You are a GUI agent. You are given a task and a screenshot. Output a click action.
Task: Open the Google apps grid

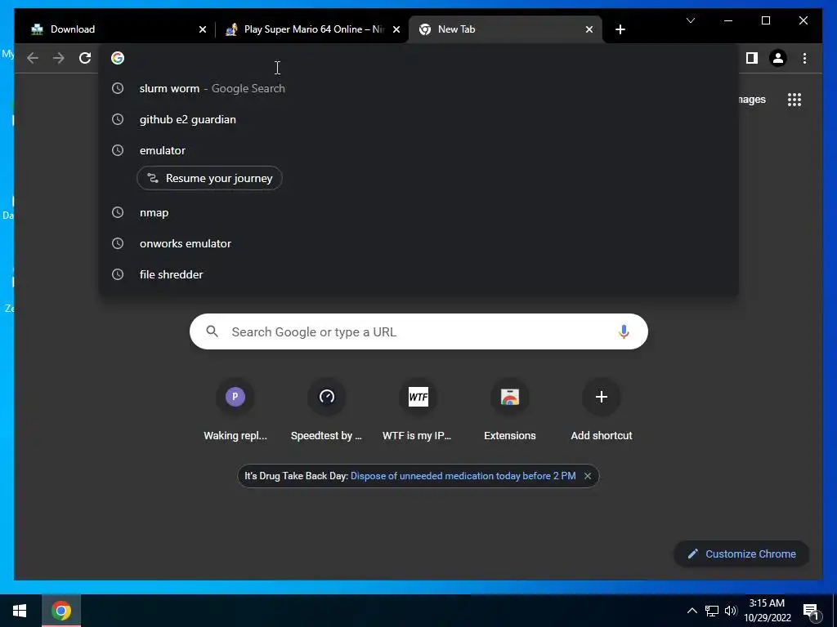coord(794,100)
